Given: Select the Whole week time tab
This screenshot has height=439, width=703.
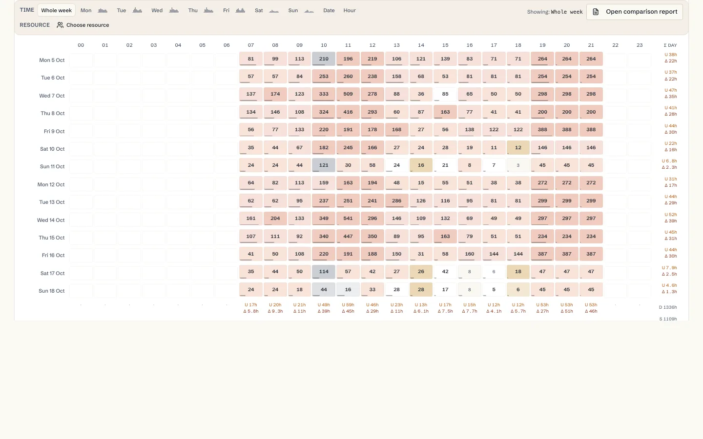Looking at the screenshot, I should [x=56, y=10].
